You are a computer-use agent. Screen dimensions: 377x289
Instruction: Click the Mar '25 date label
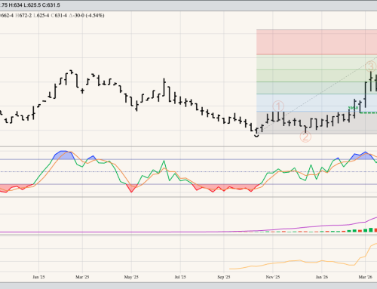pos(82,277)
